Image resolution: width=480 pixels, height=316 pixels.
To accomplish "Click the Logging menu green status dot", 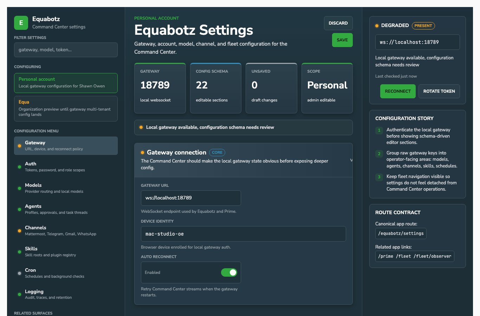I will click(x=19, y=294).
